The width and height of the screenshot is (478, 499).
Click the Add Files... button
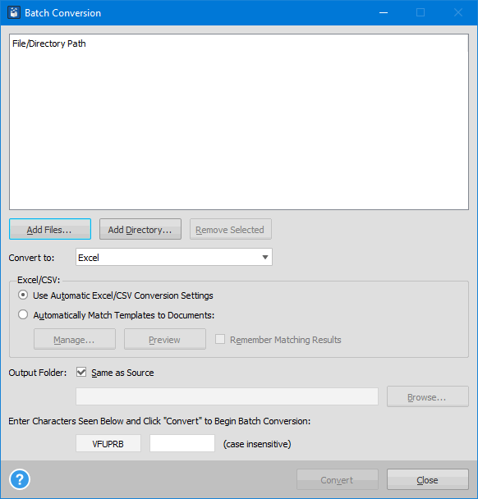[x=50, y=229]
